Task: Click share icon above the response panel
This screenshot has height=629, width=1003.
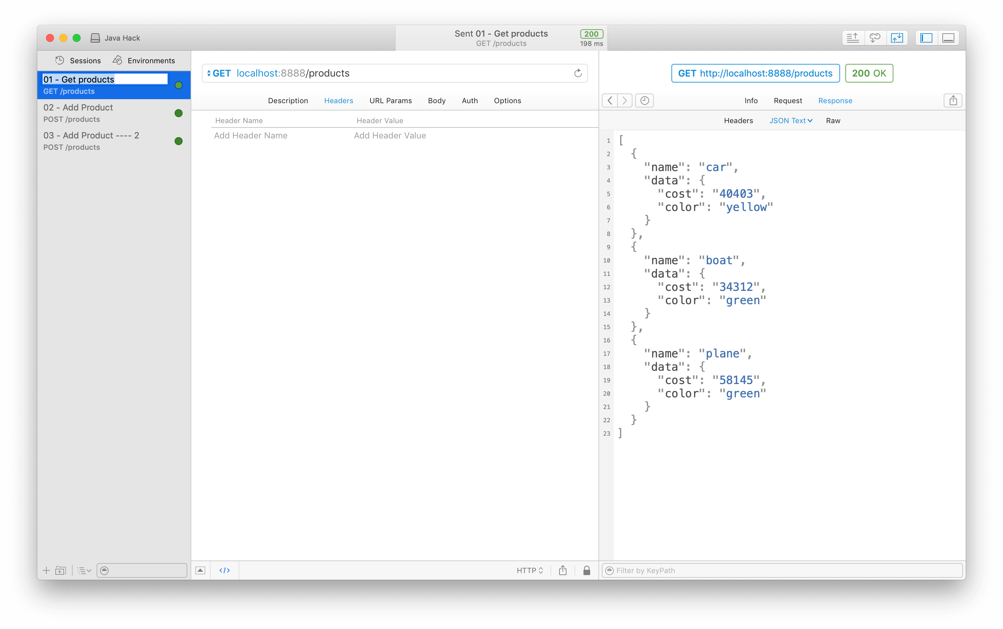Action: click(953, 100)
